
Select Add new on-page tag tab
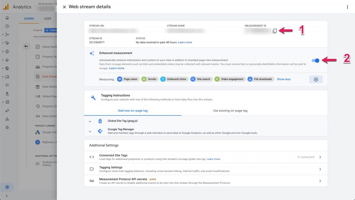click(133, 111)
